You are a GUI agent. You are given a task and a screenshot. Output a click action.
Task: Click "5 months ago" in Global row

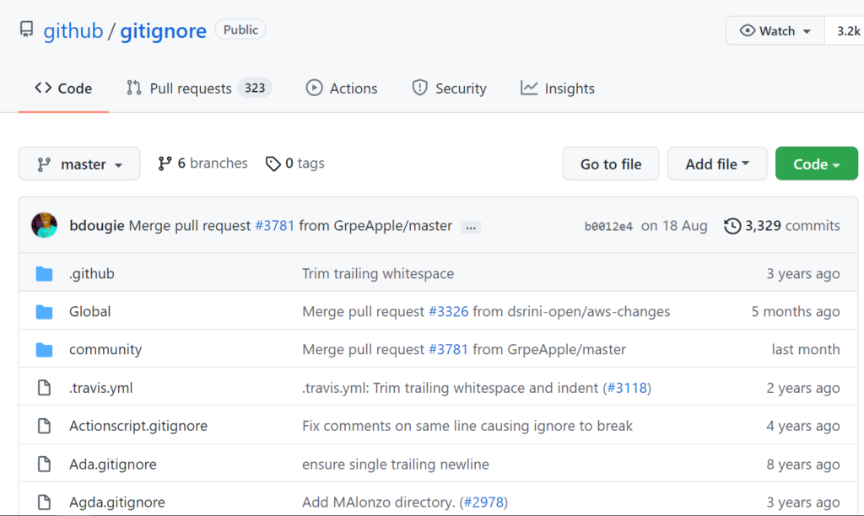click(796, 312)
